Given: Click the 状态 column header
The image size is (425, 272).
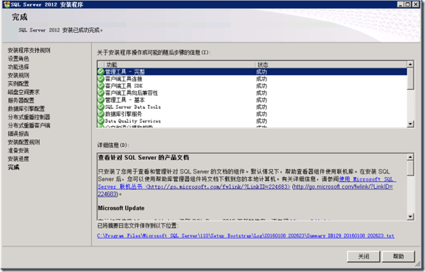Looking at the screenshot, I should coord(331,64).
